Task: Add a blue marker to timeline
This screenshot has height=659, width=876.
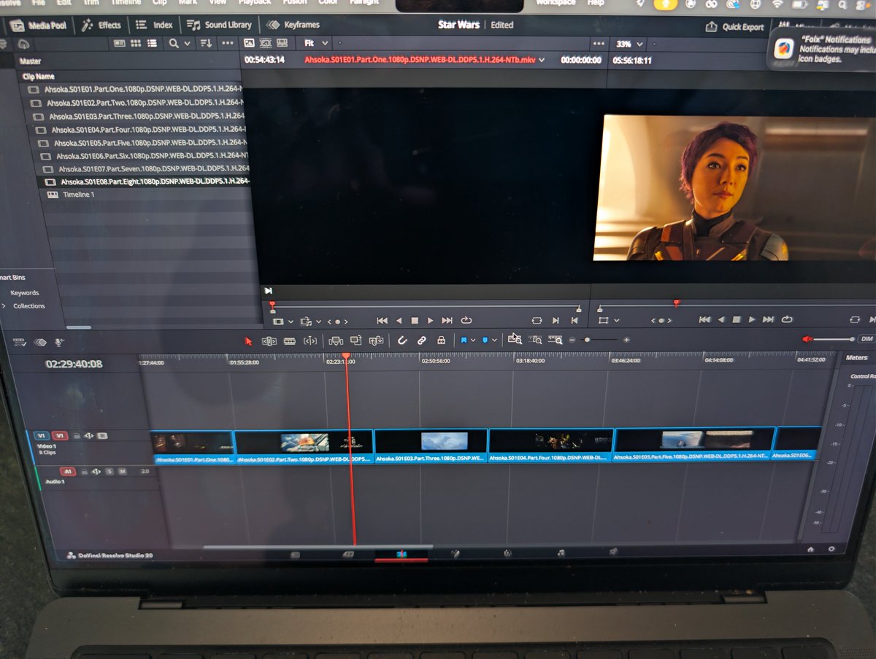Action: pos(485,340)
